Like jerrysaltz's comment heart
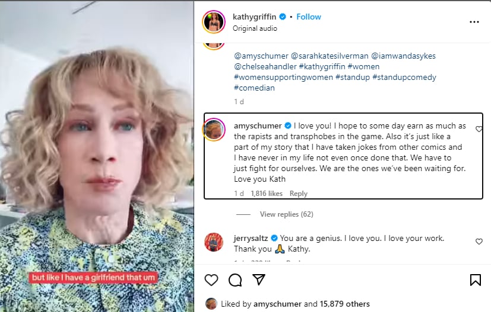 [x=479, y=242]
